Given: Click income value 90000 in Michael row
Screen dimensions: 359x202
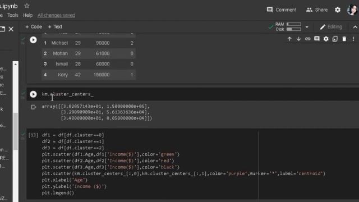Looking at the screenshot, I should coord(103,43).
